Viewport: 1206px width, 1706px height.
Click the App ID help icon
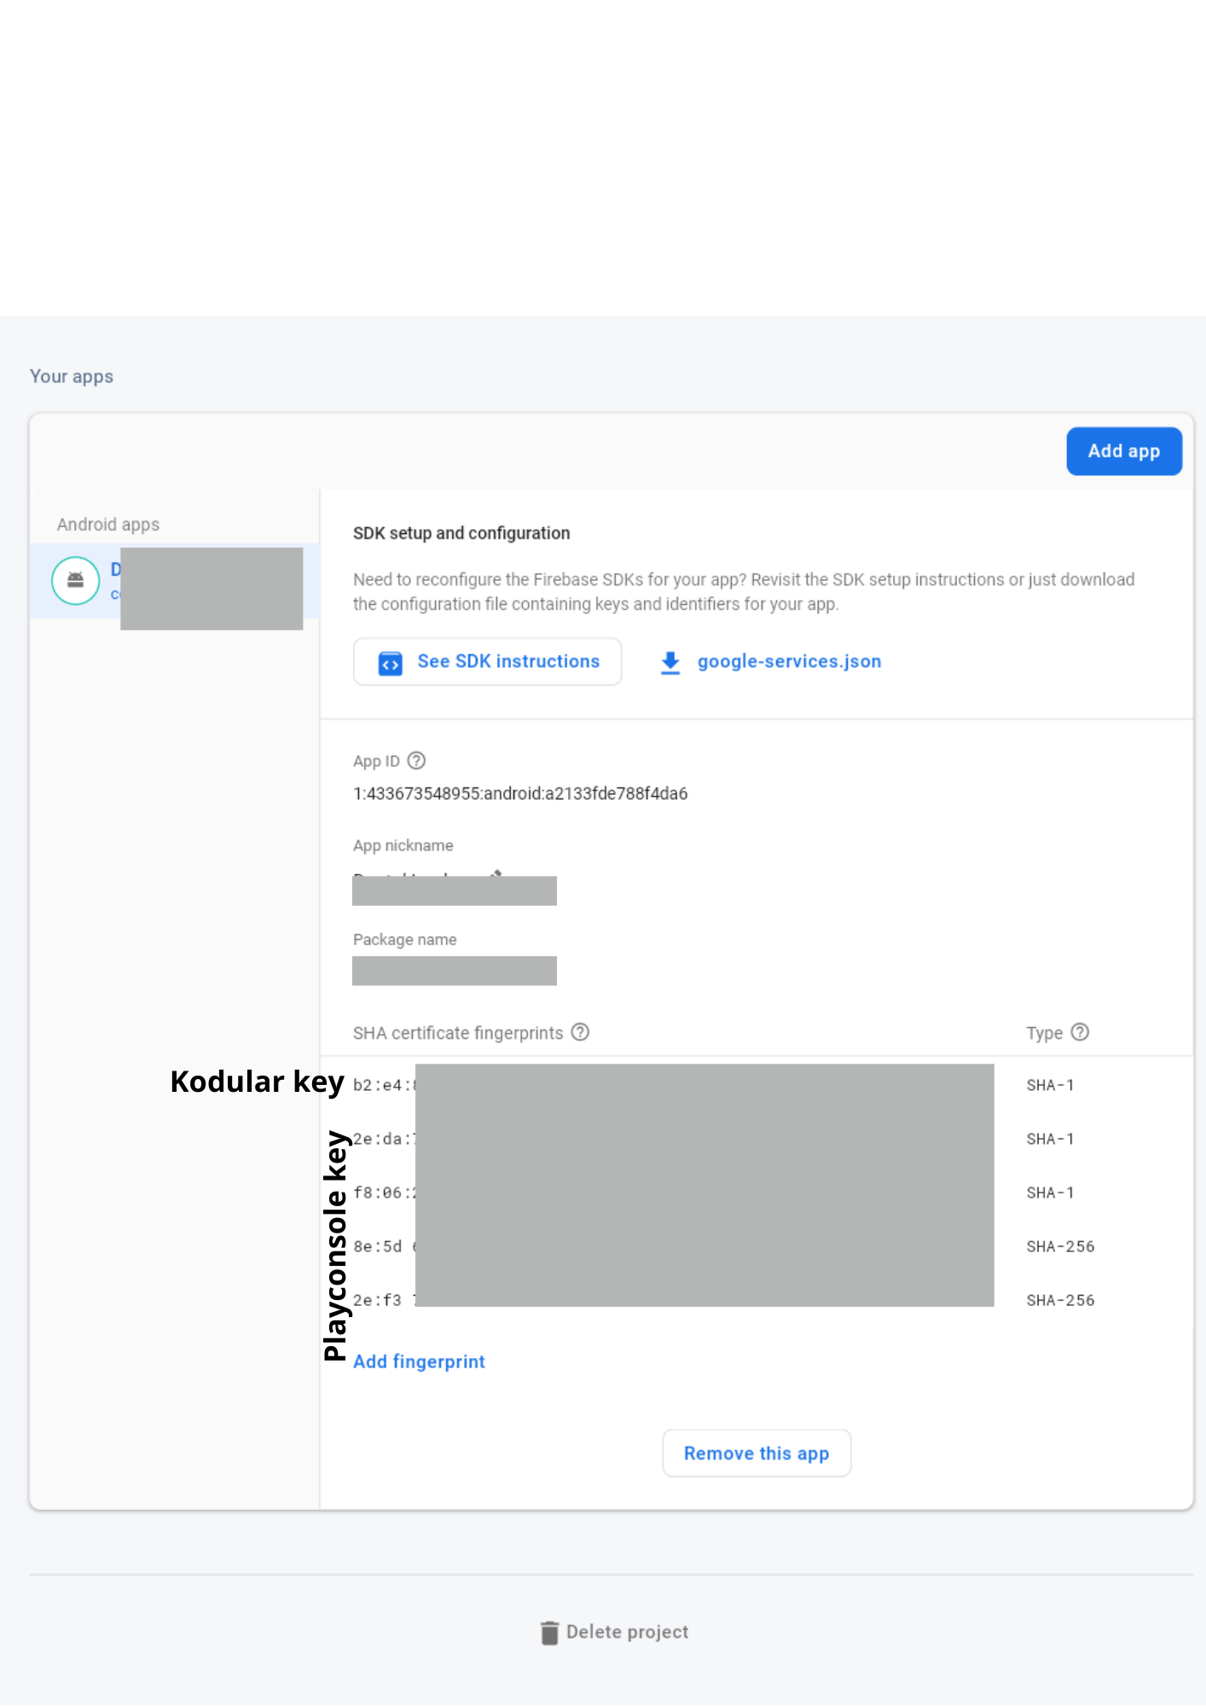tap(416, 760)
